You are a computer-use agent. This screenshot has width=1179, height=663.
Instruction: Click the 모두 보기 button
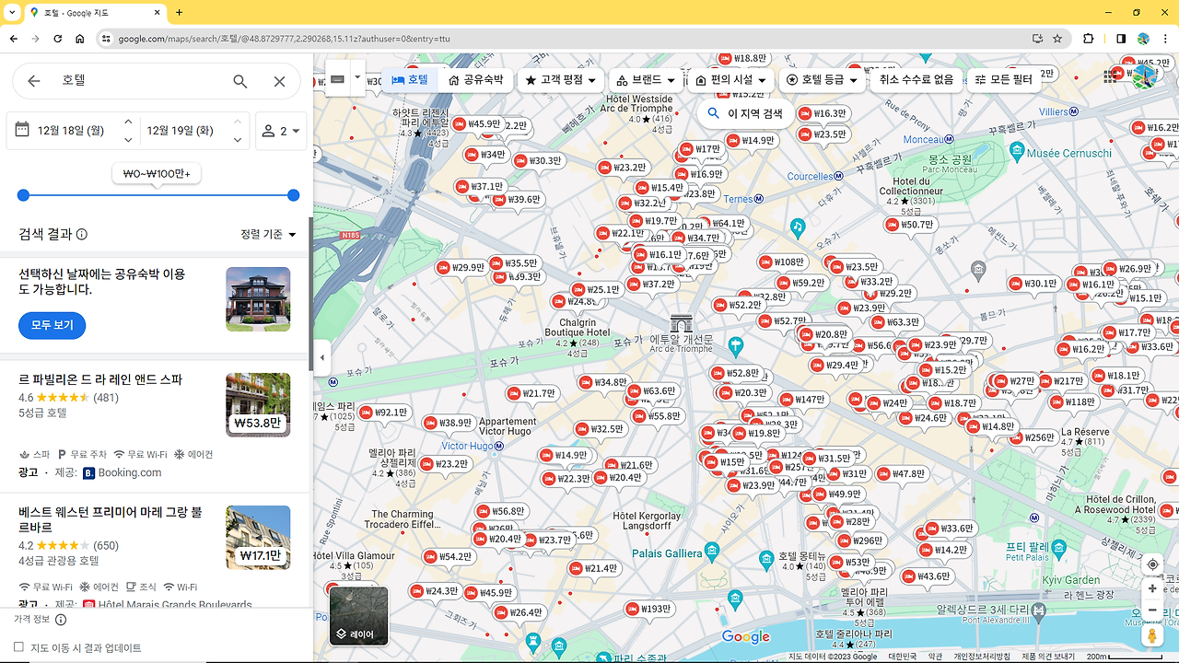point(52,325)
